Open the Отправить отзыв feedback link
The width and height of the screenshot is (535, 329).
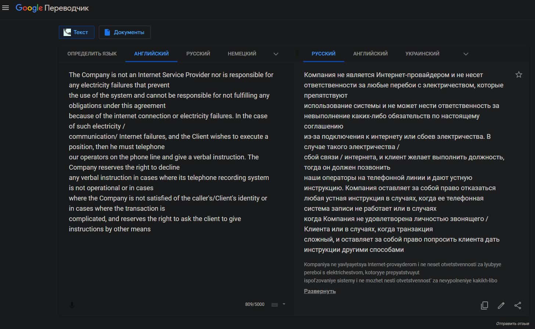512,323
